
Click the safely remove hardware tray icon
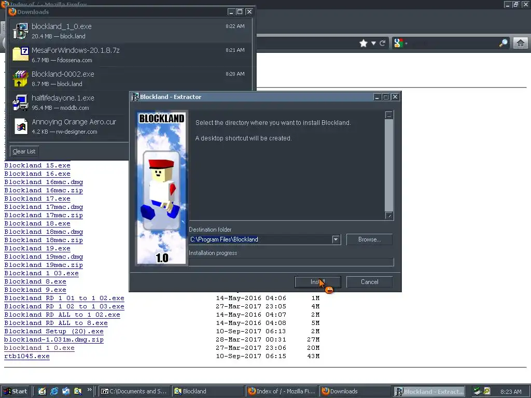click(478, 391)
